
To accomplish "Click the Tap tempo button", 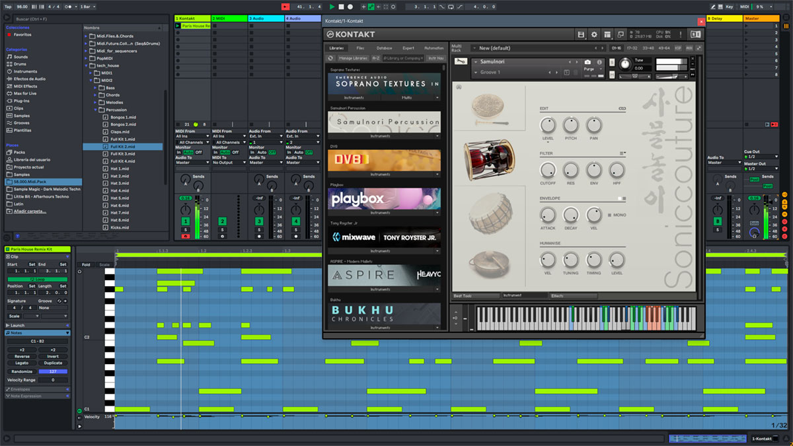I will 8,7.
